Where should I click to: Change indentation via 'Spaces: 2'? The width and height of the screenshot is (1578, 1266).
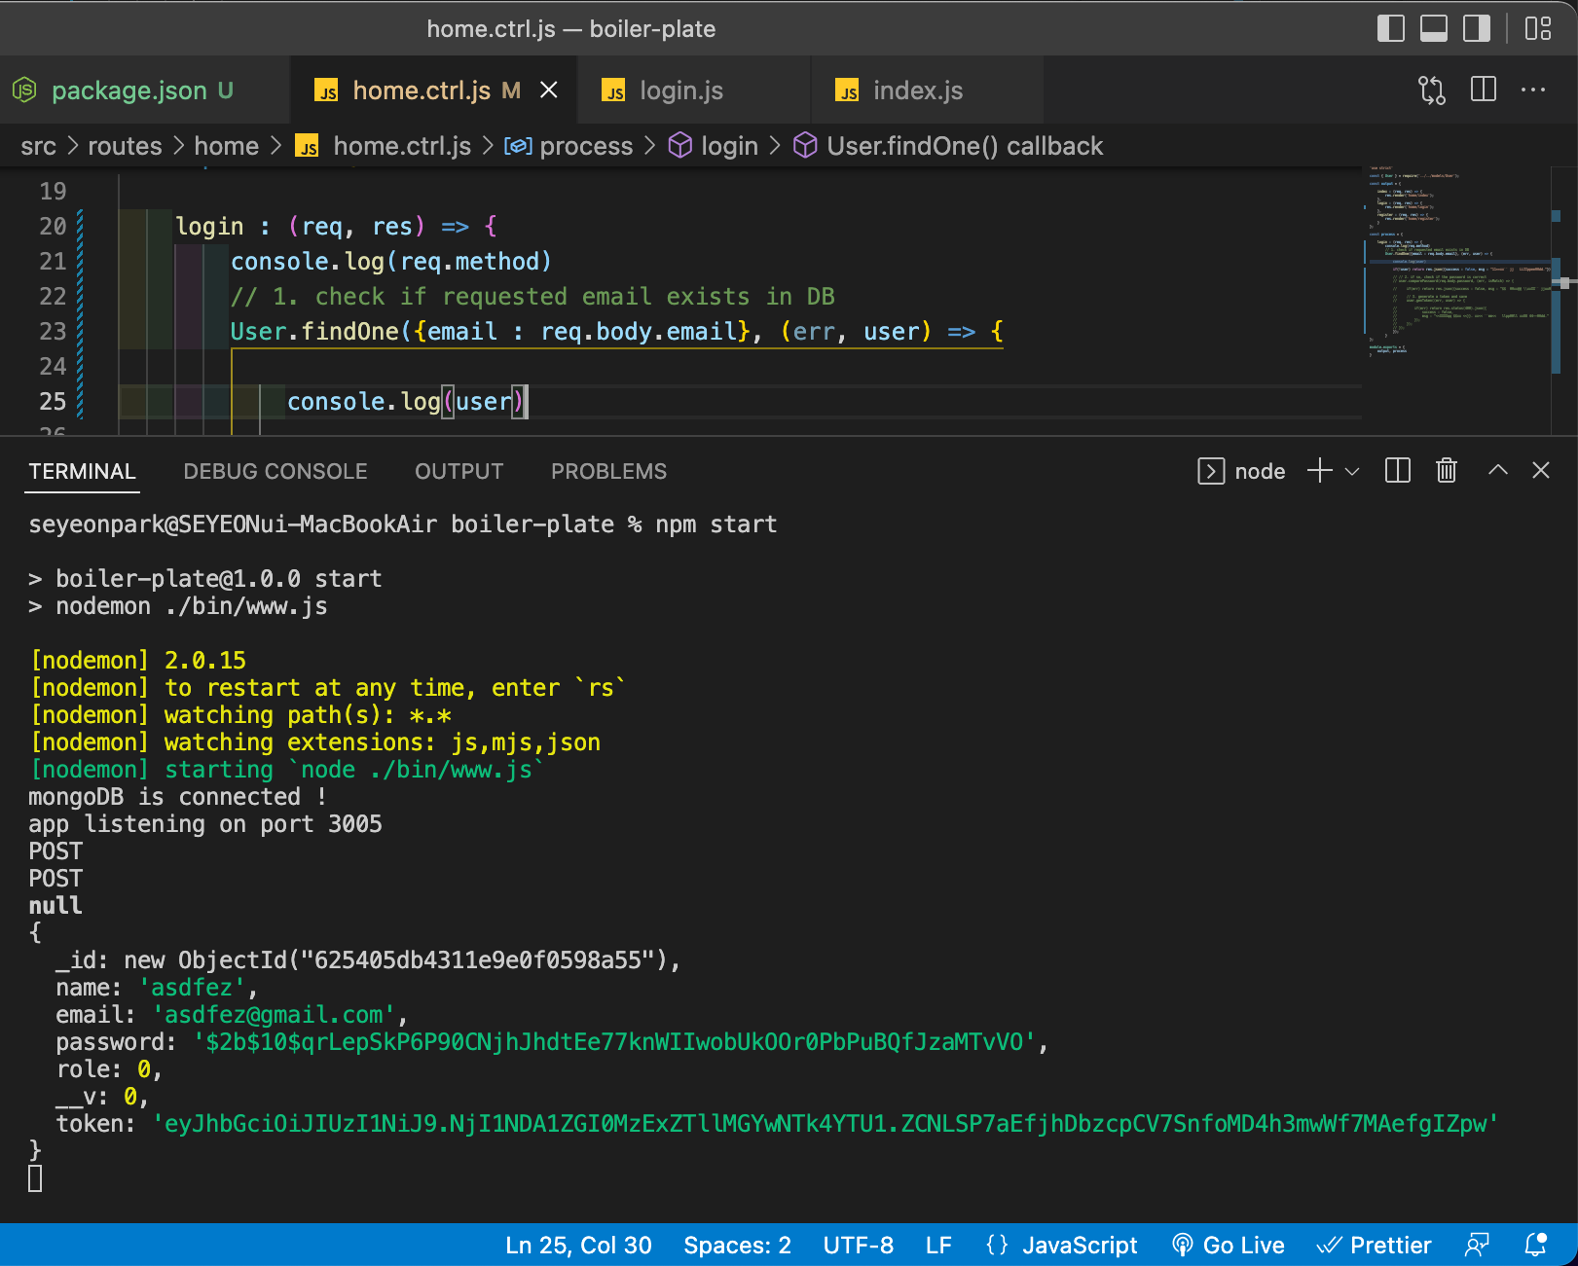pyautogui.click(x=736, y=1245)
